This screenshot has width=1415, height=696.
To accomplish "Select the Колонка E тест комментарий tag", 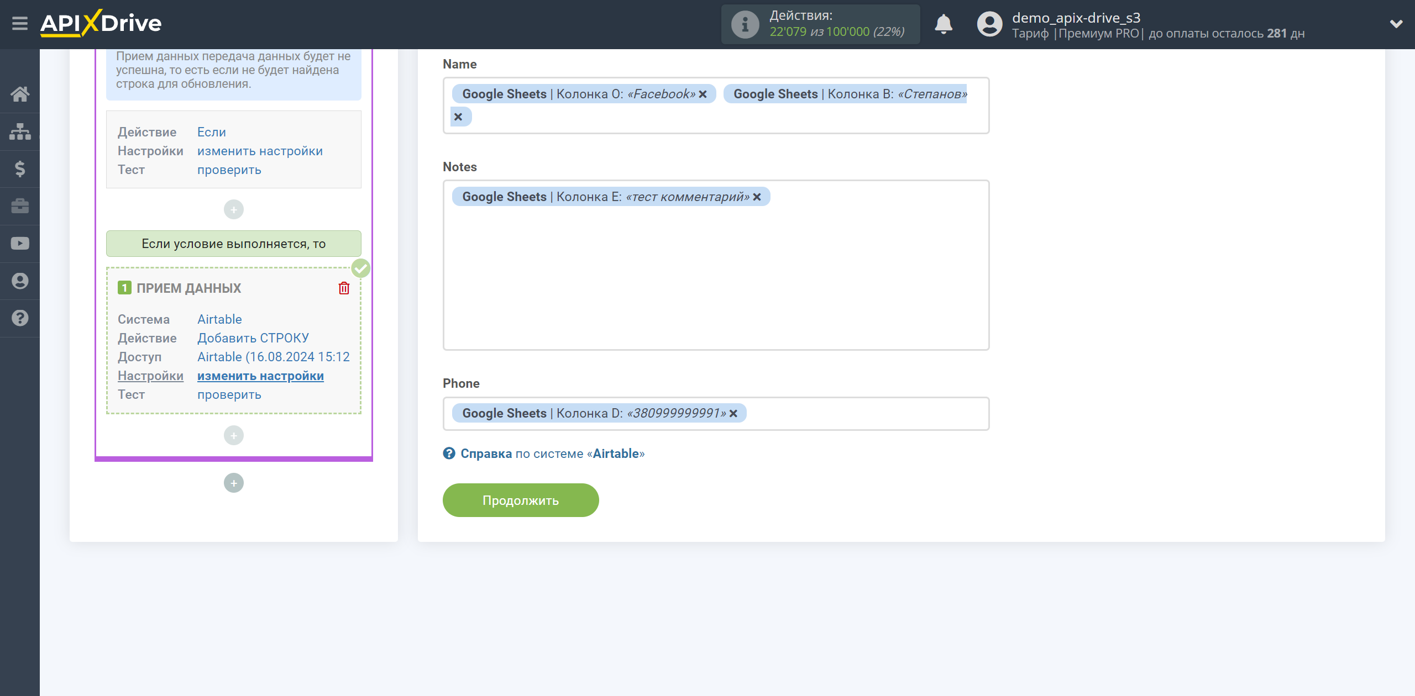I will 611,197.
